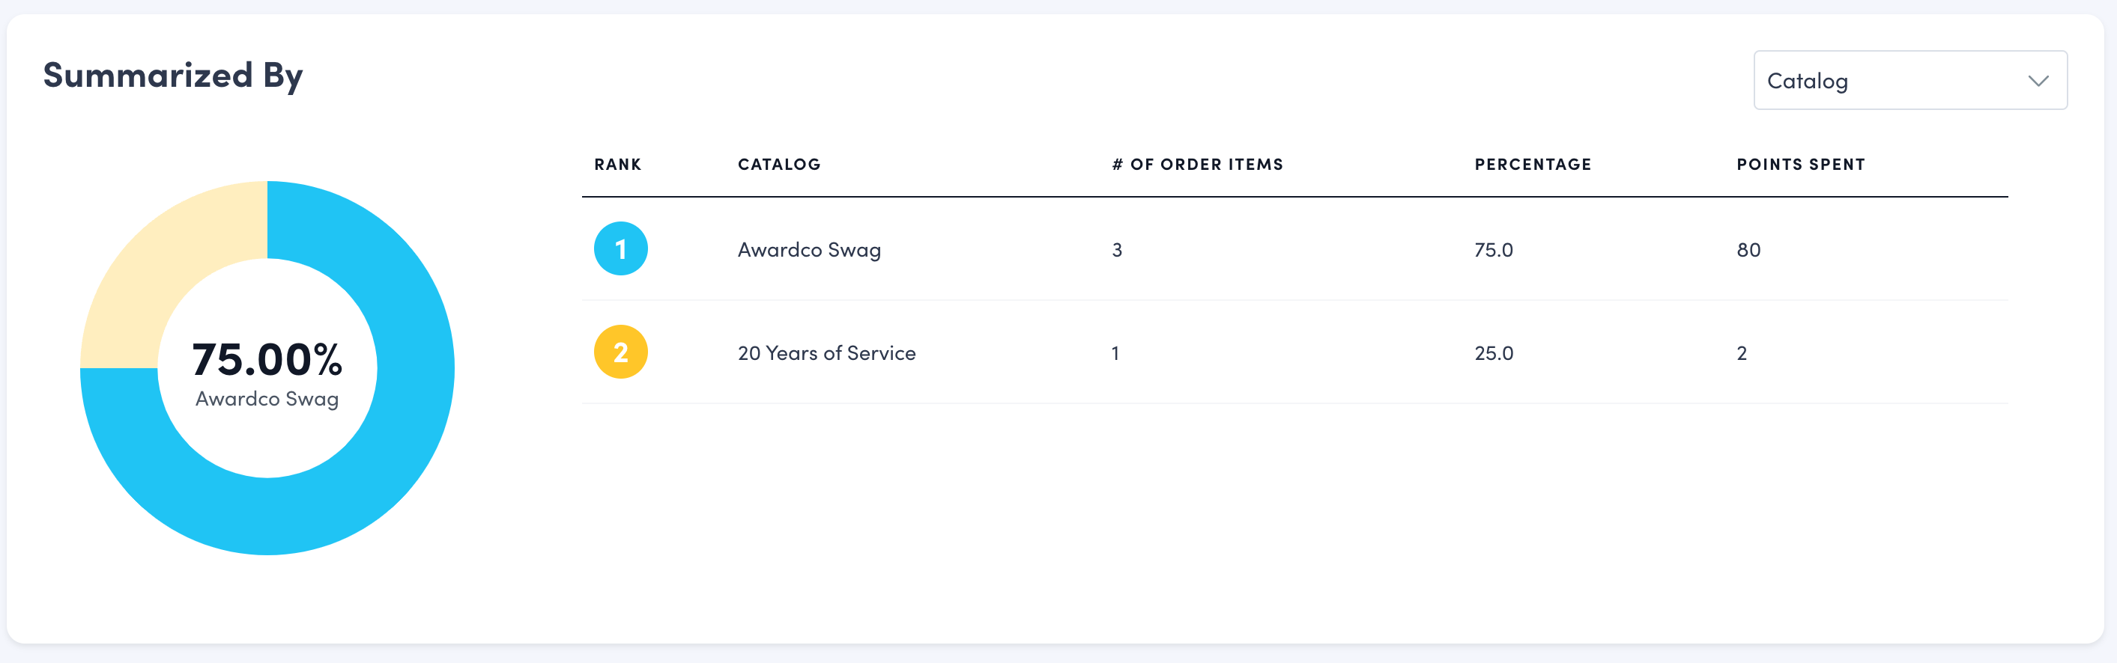Click the 80 points spent value
2117x663 pixels.
[1748, 249]
